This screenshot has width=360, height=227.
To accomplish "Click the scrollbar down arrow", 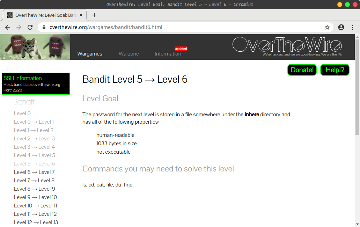I will [x=357, y=224].
